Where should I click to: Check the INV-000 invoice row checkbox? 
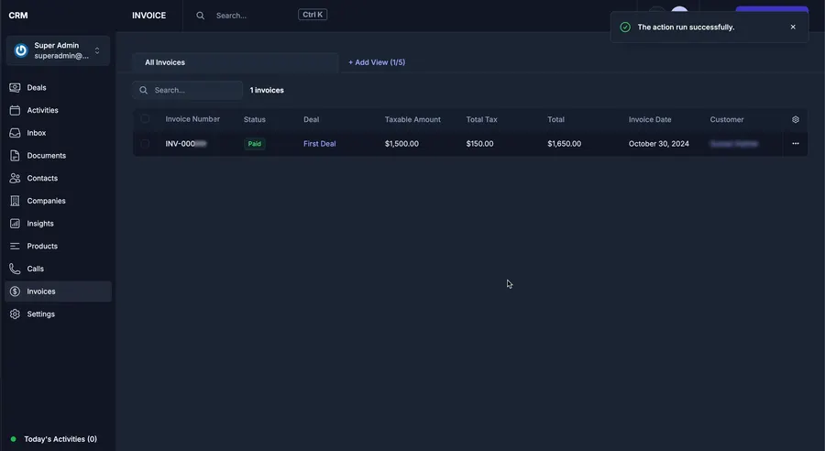[145, 143]
